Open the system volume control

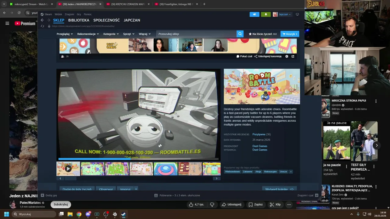[x=370, y=214]
